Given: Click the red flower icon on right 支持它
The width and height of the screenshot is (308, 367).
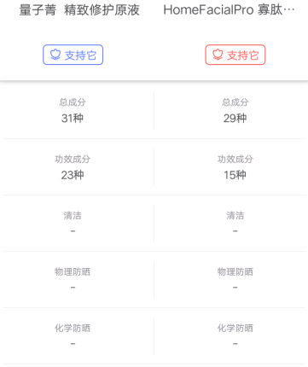Looking at the screenshot, I should coord(218,55).
